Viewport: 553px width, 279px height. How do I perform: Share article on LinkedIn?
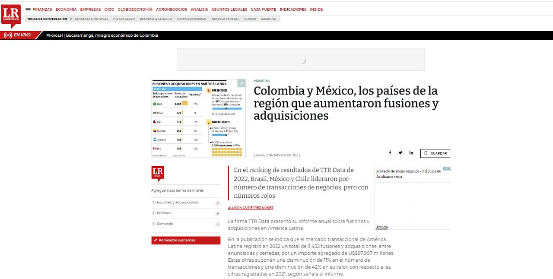pos(411,153)
